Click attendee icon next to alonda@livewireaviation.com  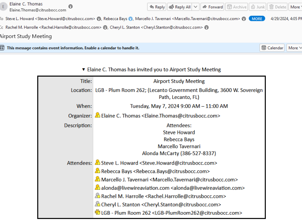[x=98, y=188]
